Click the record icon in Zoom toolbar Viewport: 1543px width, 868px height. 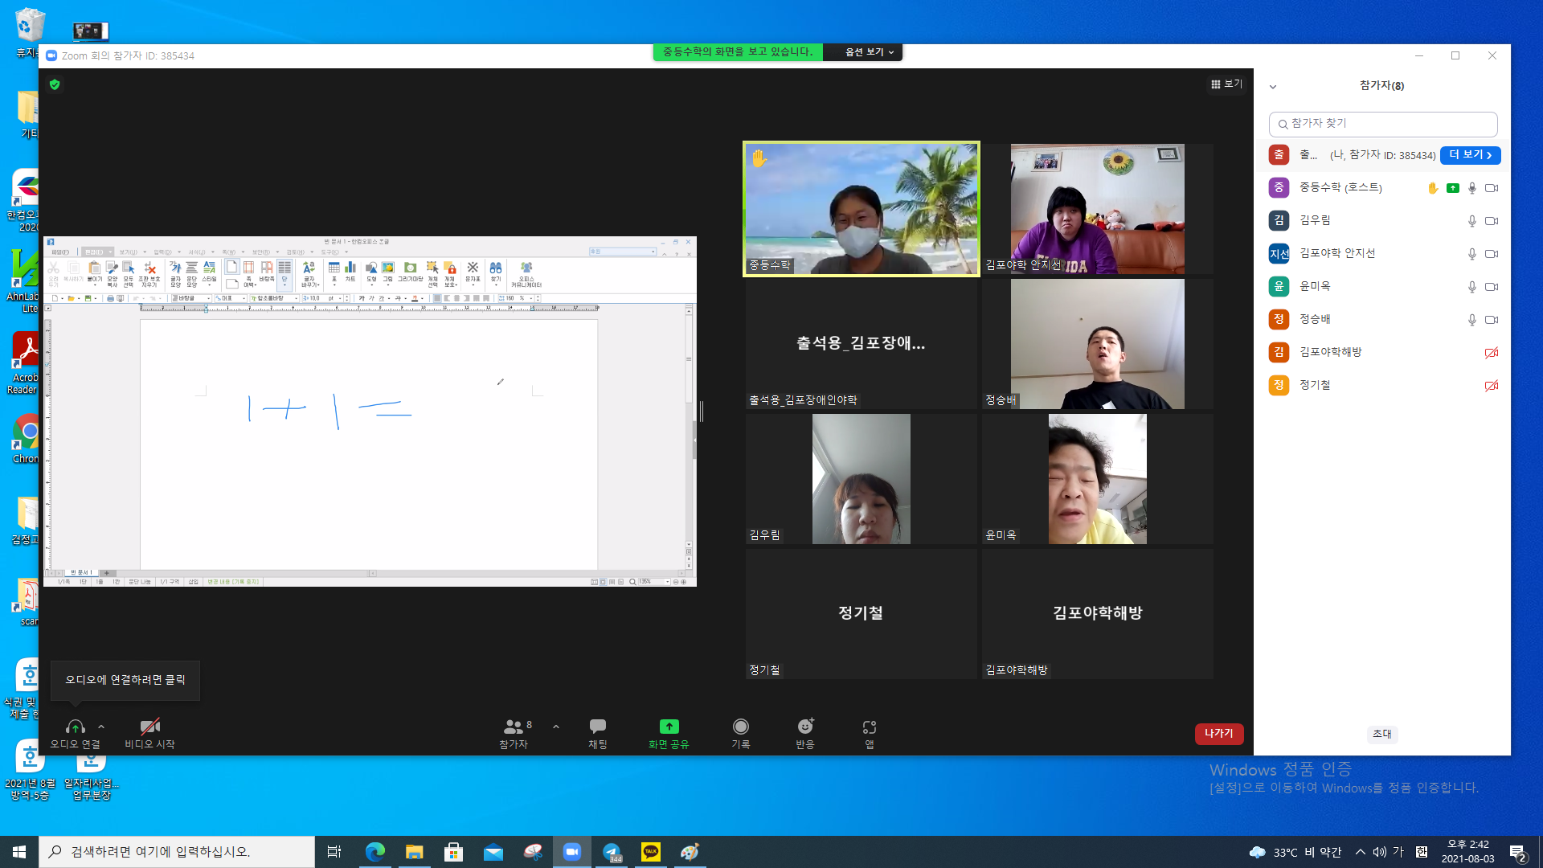740,727
